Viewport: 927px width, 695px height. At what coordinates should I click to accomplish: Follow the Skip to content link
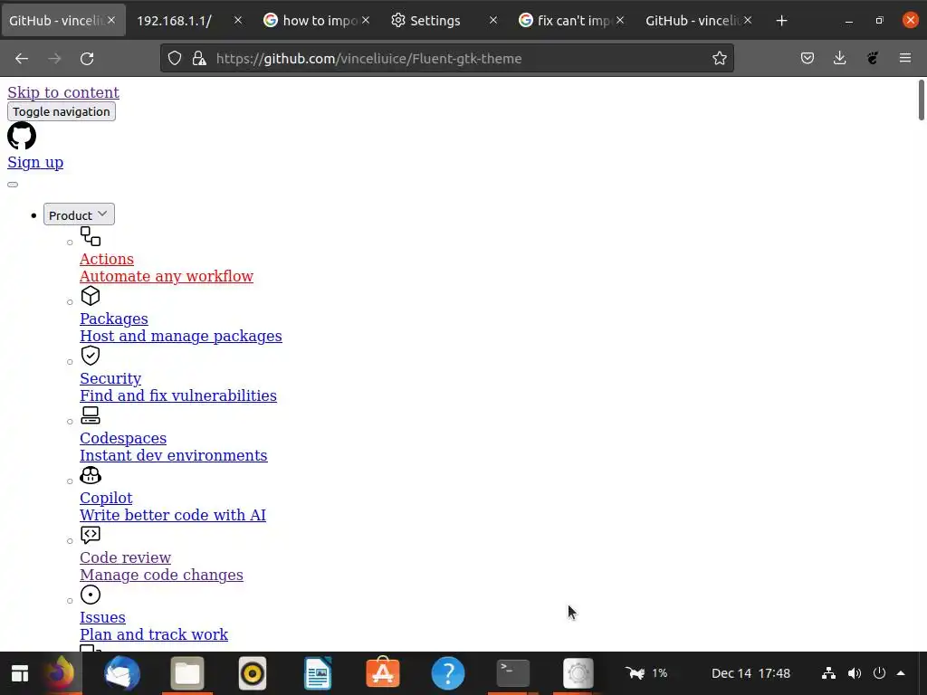point(63,92)
